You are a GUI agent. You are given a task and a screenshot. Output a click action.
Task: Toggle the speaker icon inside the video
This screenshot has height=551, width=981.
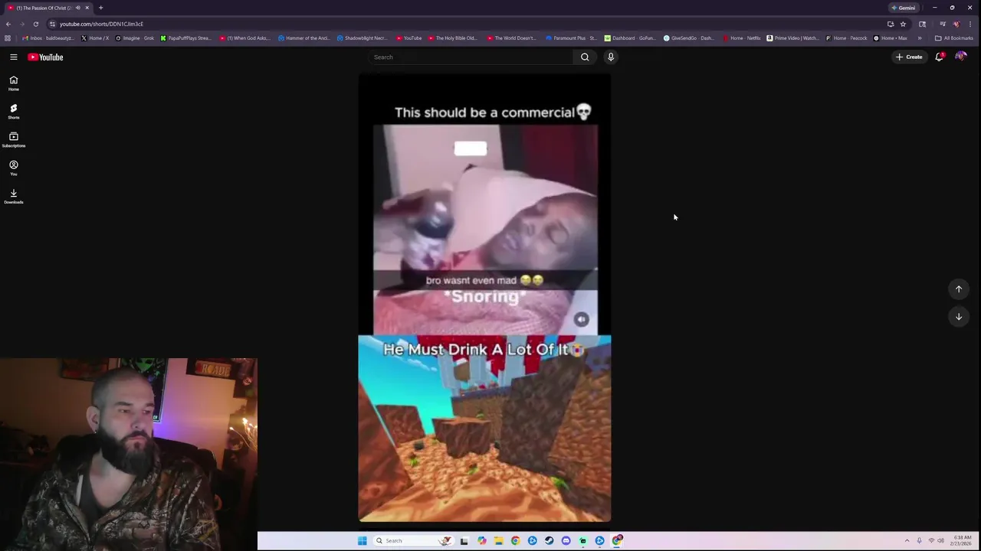pos(582,319)
